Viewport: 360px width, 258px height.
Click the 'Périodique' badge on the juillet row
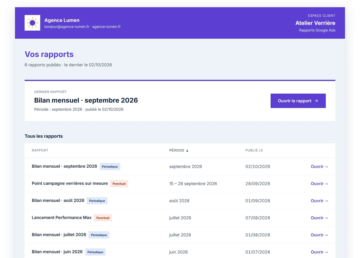tap(99, 235)
